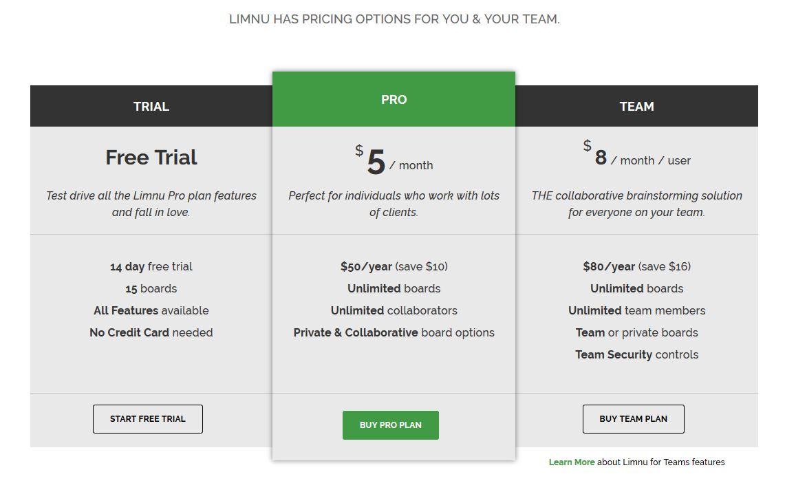Click the Unlimited collaborators feature
The height and width of the screenshot is (481, 785).
394,310
